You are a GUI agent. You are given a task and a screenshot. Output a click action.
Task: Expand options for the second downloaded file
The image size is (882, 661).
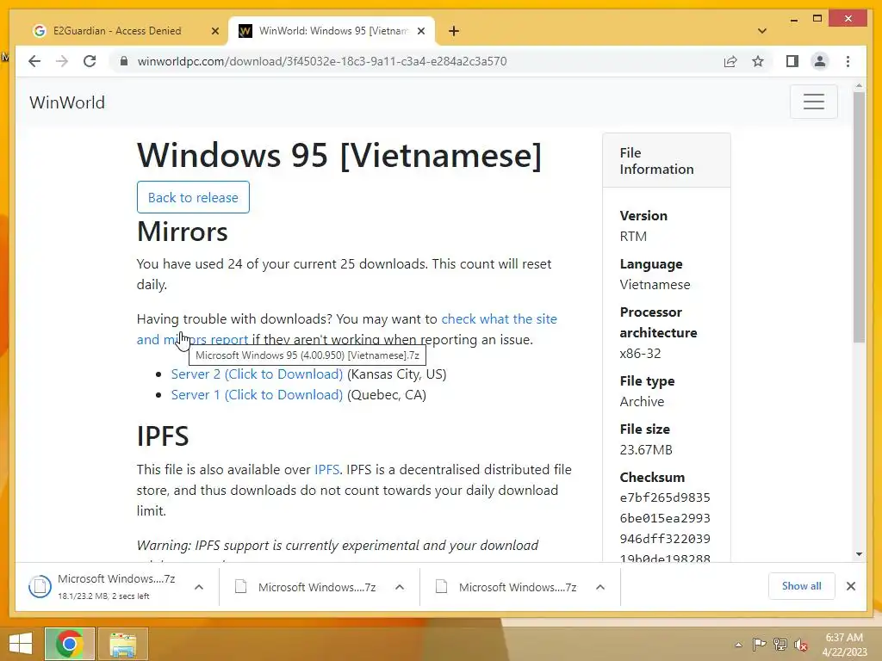[x=400, y=587]
